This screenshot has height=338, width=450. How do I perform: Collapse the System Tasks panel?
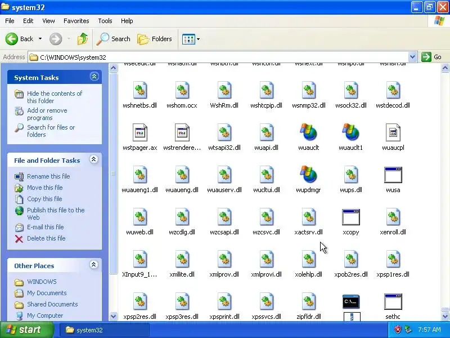tap(94, 77)
